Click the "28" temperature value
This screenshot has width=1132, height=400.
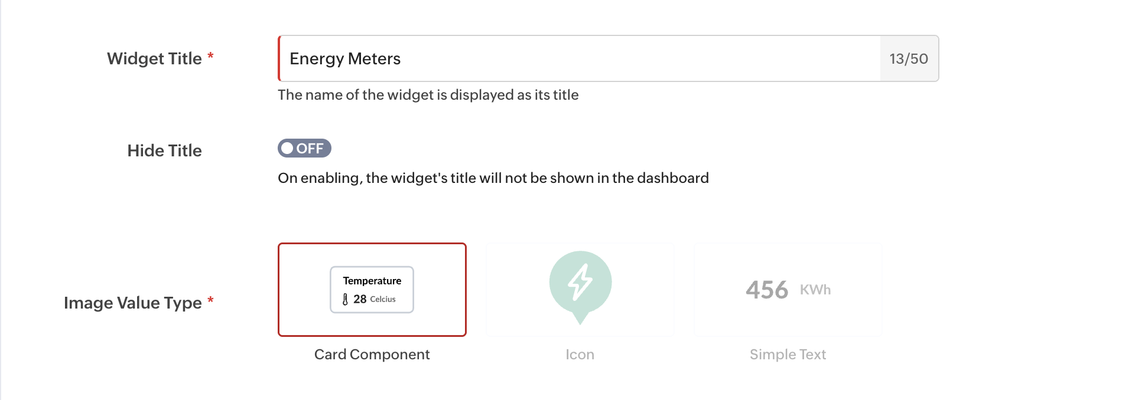[x=360, y=299]
